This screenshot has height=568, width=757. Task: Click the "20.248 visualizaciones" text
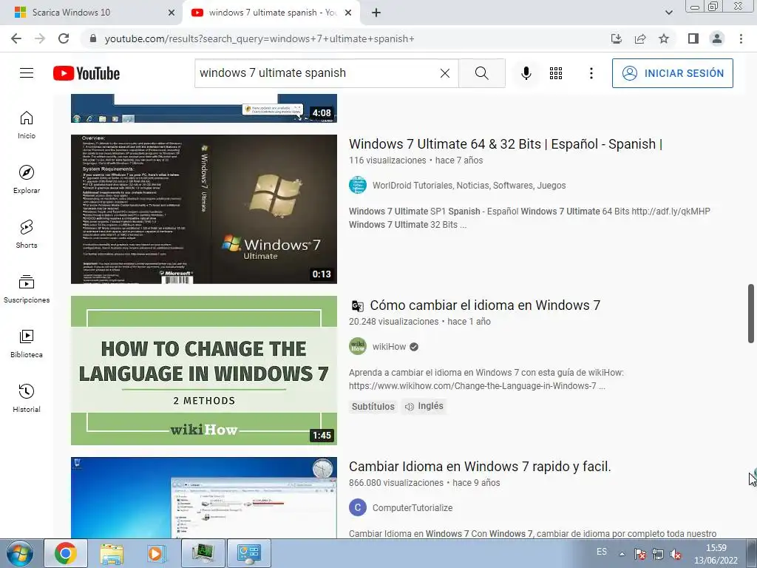[x=393, y=322]
